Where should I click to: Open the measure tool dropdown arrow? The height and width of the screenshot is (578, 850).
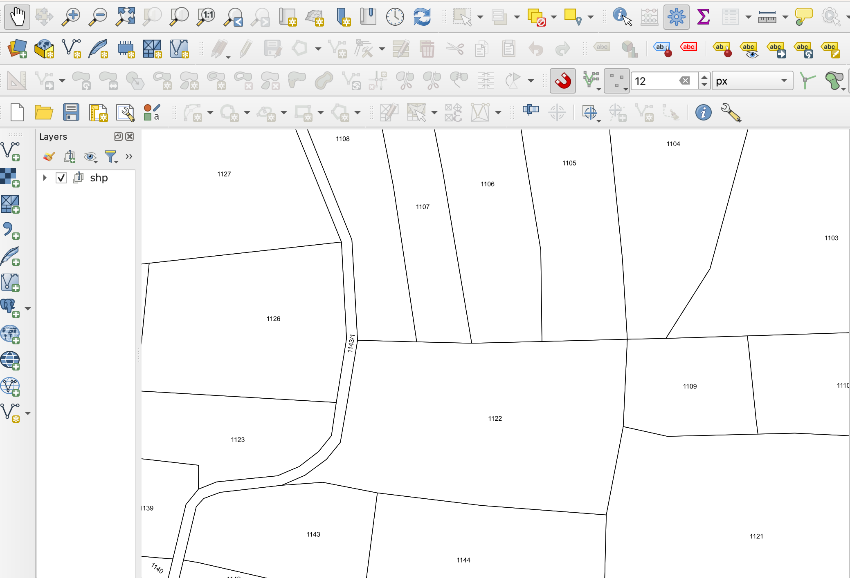pos(785,17)
